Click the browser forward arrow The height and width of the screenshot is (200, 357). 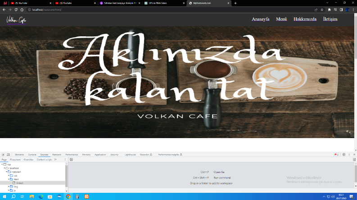(10, 10)
